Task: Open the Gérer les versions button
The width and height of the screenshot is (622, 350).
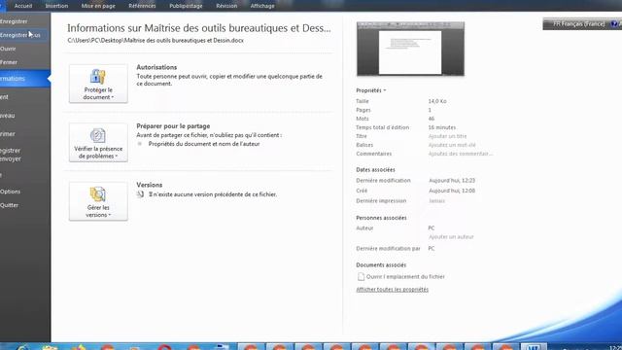Action: coord(98,201)
